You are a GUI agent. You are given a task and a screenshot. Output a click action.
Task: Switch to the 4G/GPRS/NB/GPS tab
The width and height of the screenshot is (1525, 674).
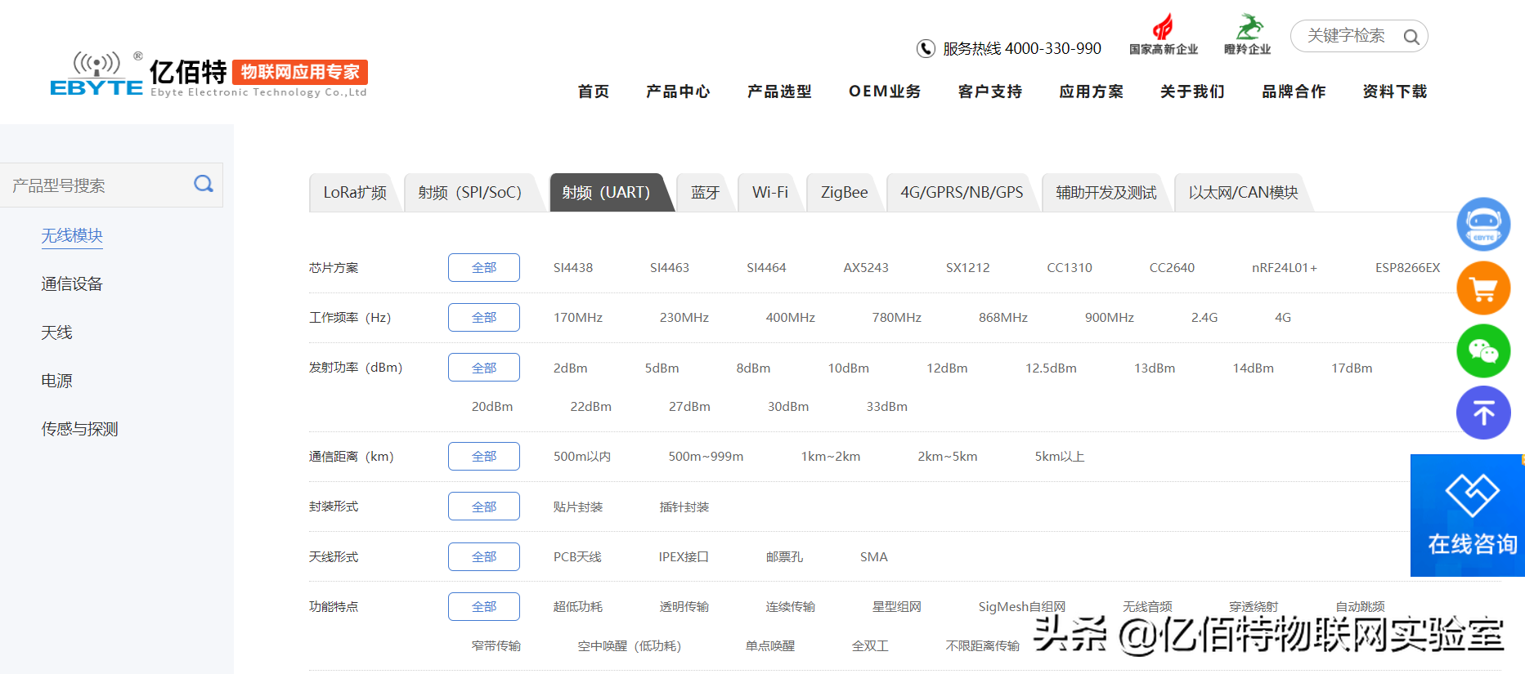tap(962, 193)
